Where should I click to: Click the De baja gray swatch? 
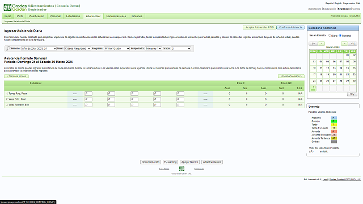[x=334, y=142]
